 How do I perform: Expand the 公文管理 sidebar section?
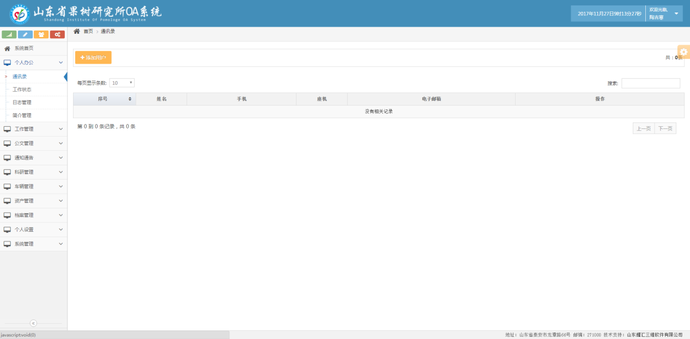[33, 144]
